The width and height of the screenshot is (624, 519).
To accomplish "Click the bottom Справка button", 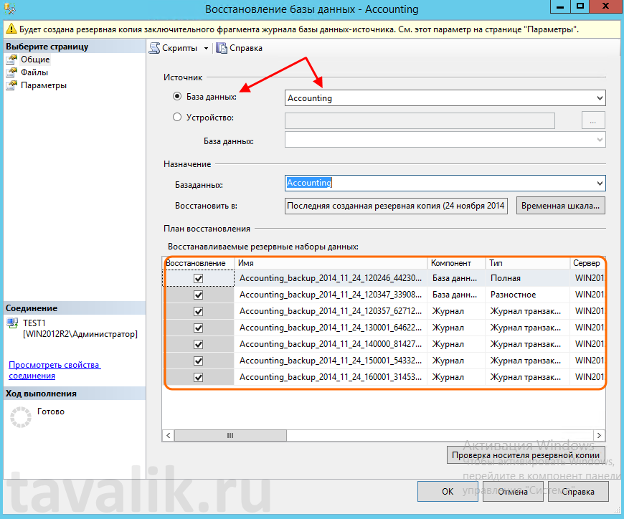I will pyautogui.click(x=578, y=492).
